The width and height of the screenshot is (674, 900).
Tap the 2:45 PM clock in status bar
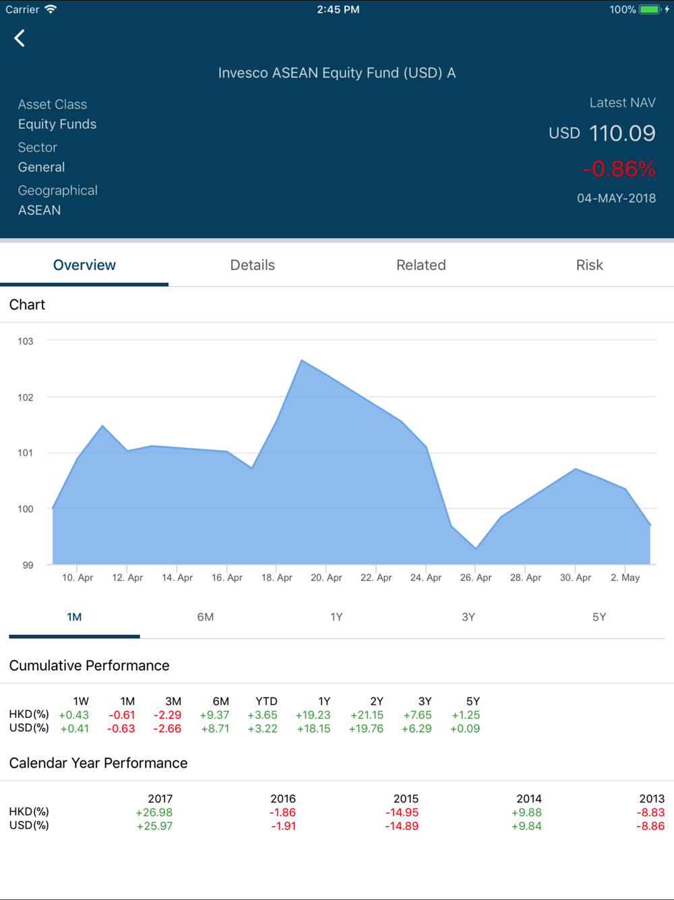point(338,9)
